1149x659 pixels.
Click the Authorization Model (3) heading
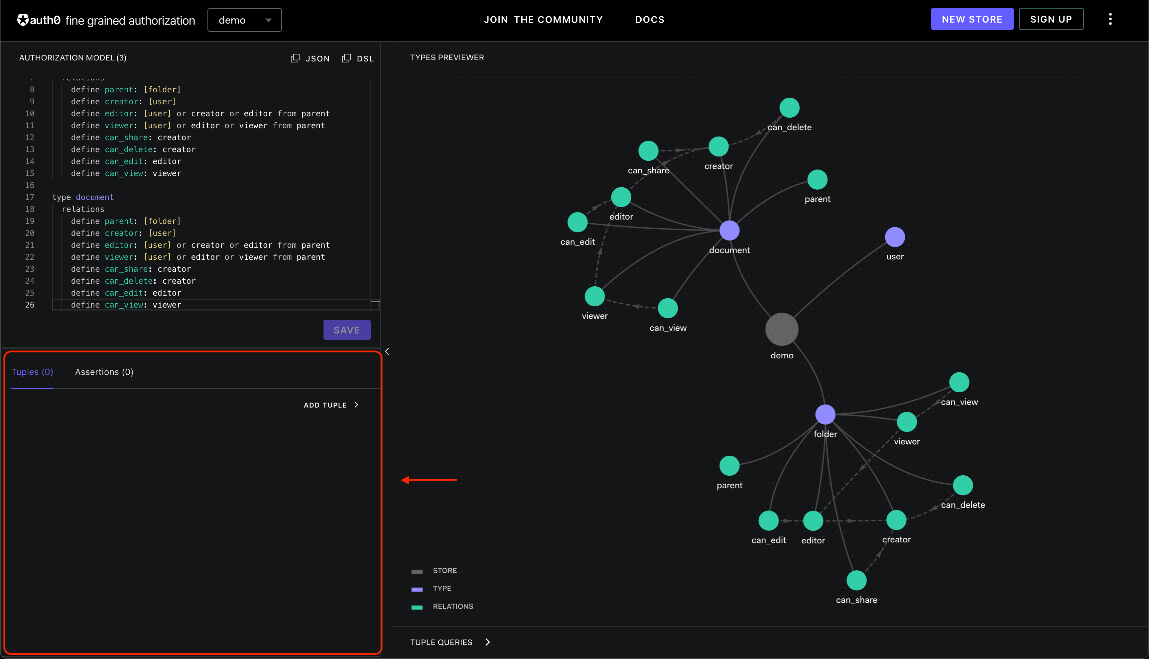pyautogui.click(x=72, y=58)
